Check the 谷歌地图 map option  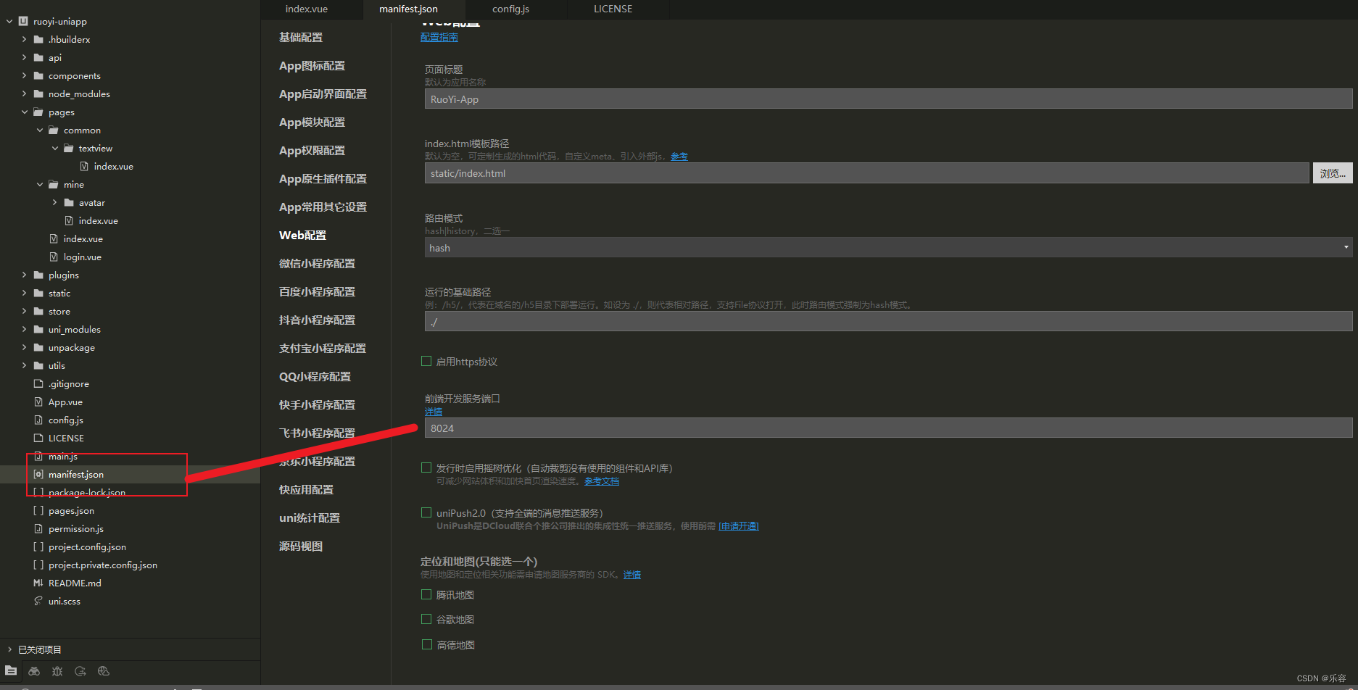(426, 619)
